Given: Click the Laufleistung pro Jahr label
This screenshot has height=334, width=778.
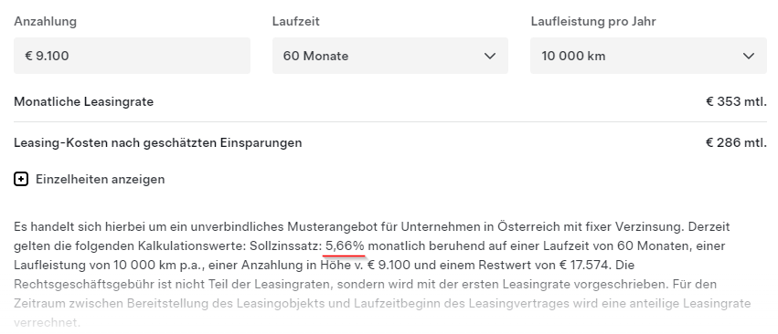Looking at the screenshot, I should (593, 22).
